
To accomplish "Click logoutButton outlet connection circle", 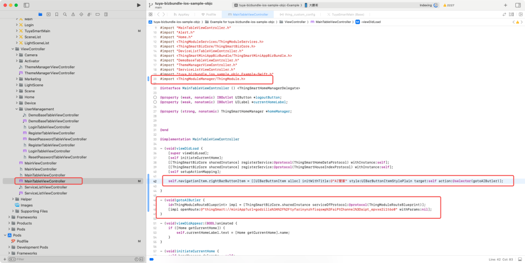I will (155, 97).
